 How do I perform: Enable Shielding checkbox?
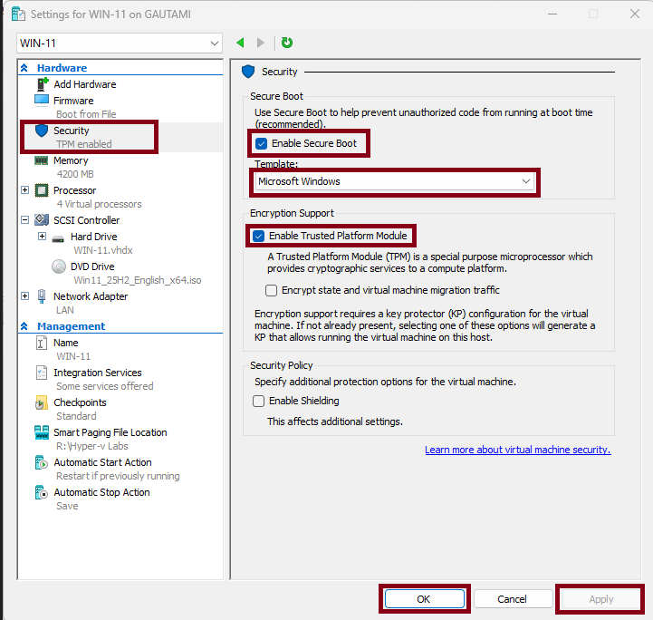coord(259,401)
